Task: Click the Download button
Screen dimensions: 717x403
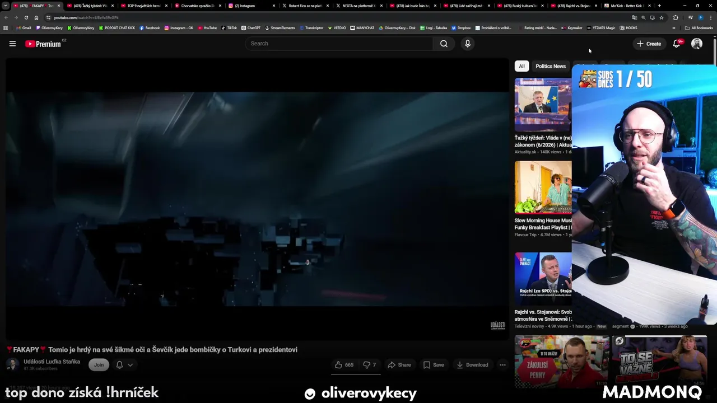Action: click(472, 365)
